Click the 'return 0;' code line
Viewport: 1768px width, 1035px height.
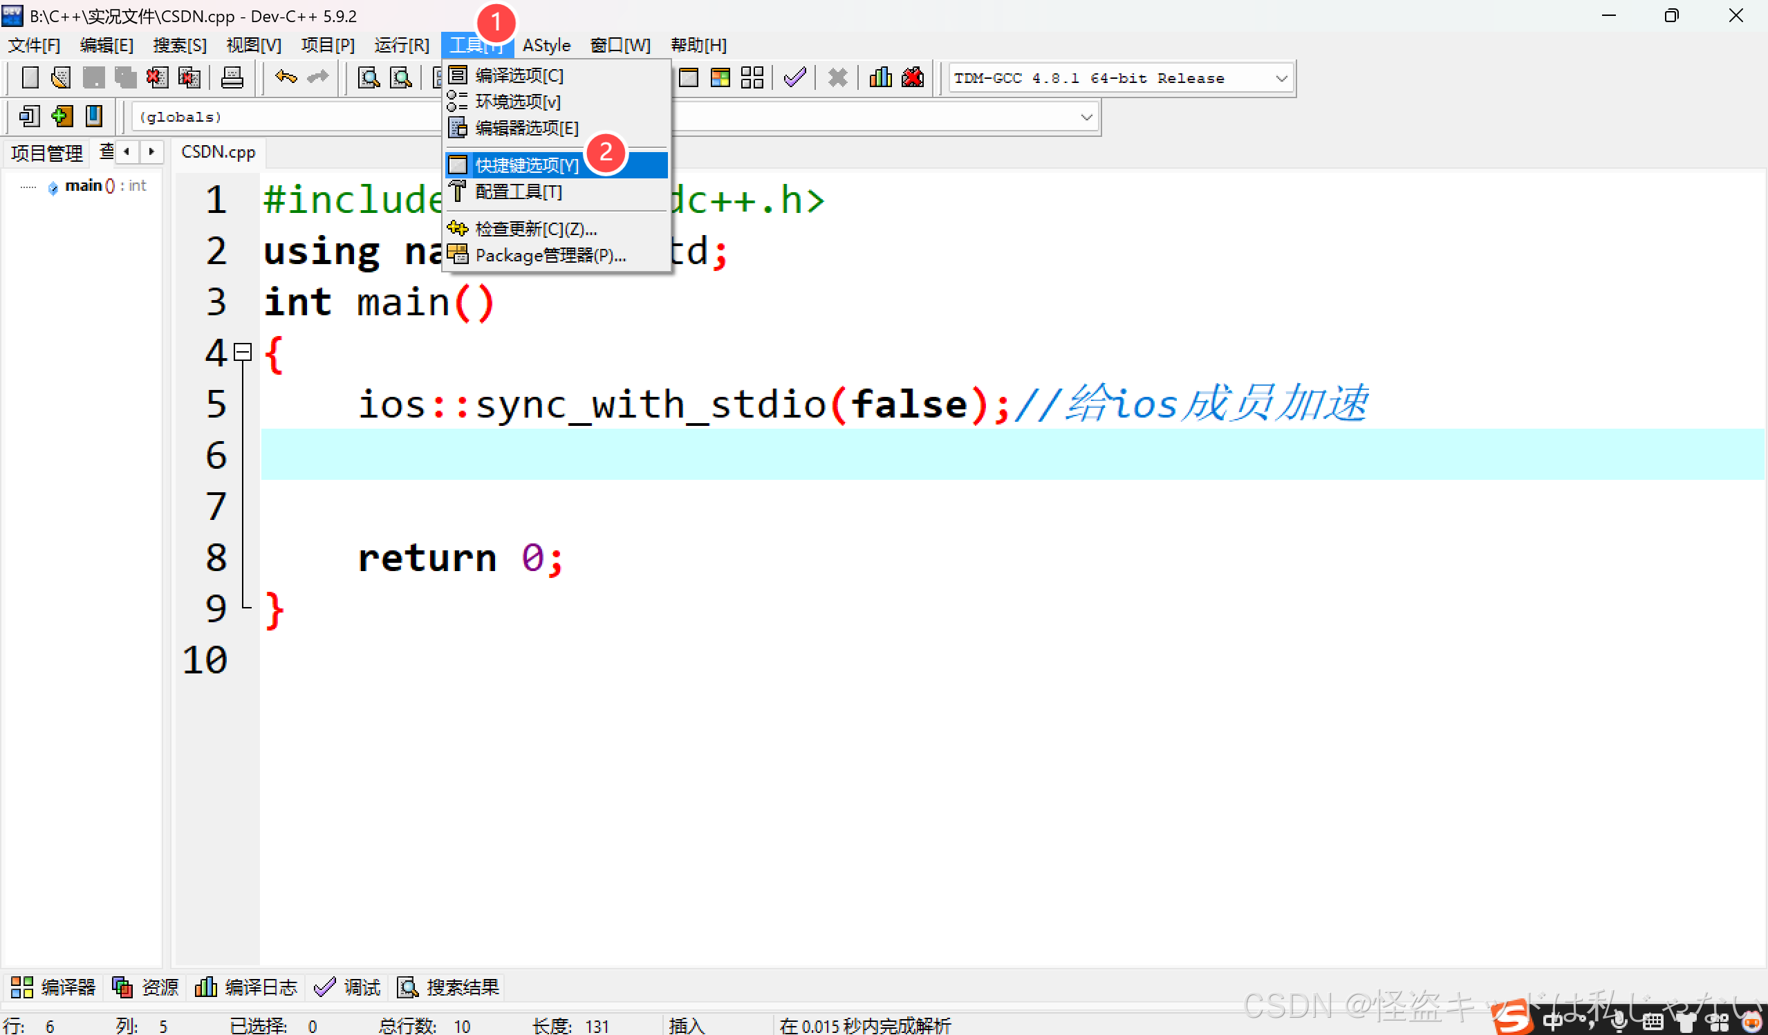(460, 558)
